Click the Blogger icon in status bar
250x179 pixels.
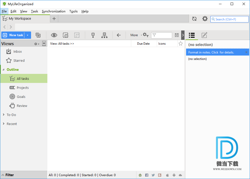pyautogui.click(x=160, y=175)
